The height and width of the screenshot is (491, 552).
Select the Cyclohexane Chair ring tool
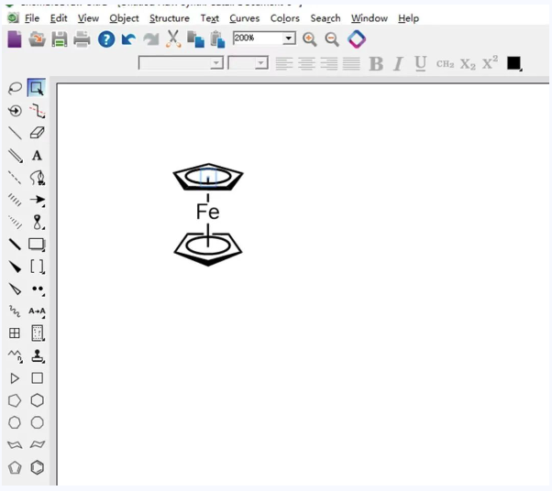click(15, 445)
